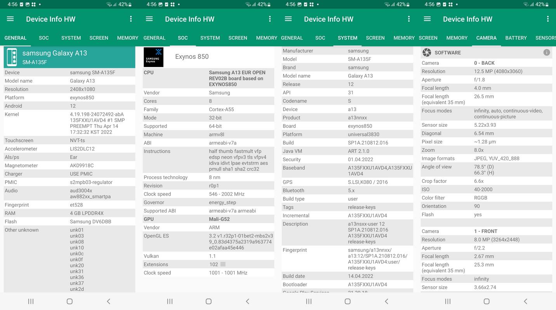This screenshot has width=556, height=310.
Task: Tap the Image formats value JPEG, YUV_420_888
Action: coord(497,158)
